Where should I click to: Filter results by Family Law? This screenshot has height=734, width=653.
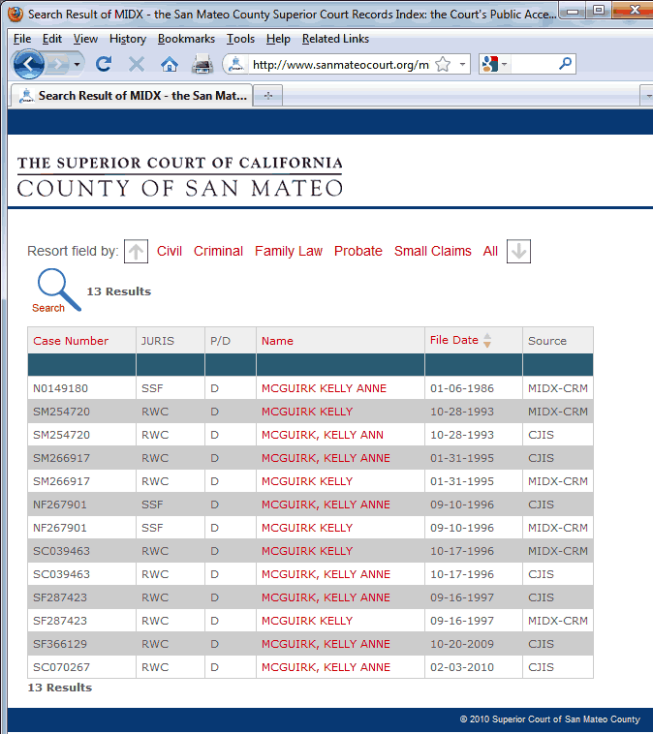tap(289, 252)
